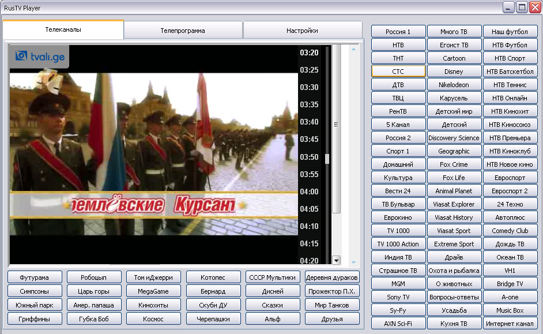The height and width of the screenshot is (334, 543).
Task: Switch to the Телепрограмма tab
Action: 183,31
